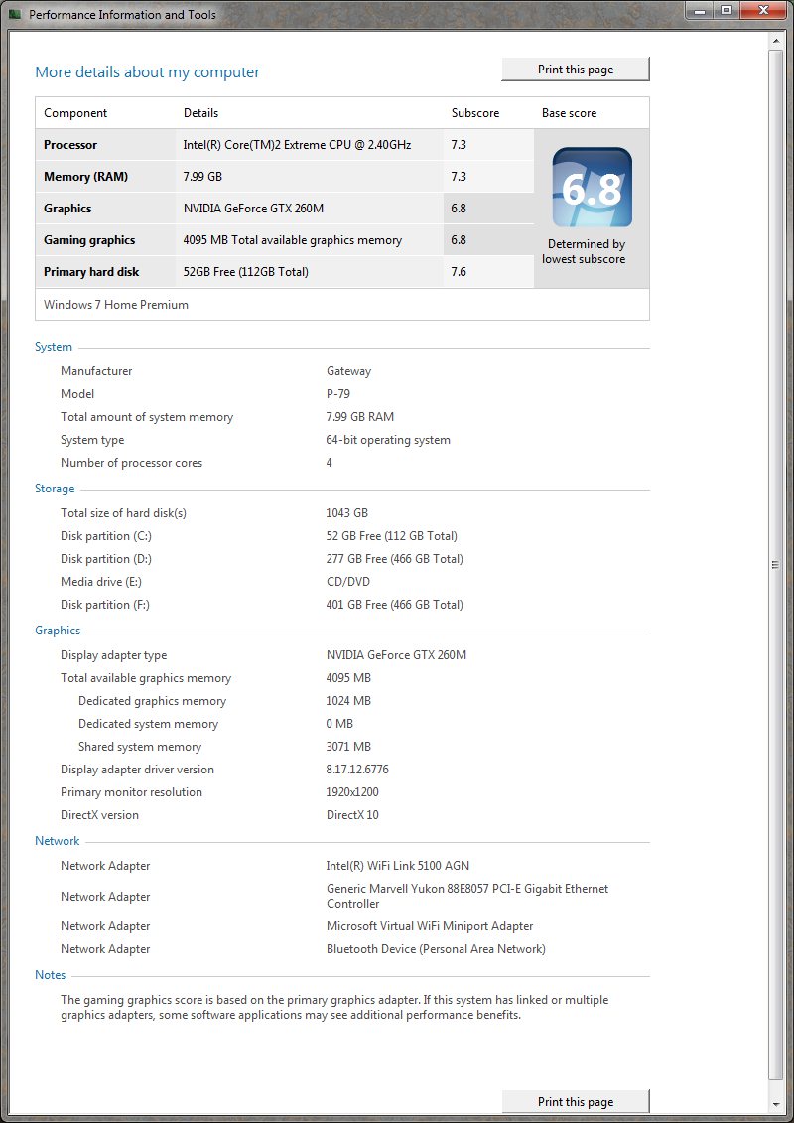
Task: Click the Component column header
Action: [x=75, y=113]
